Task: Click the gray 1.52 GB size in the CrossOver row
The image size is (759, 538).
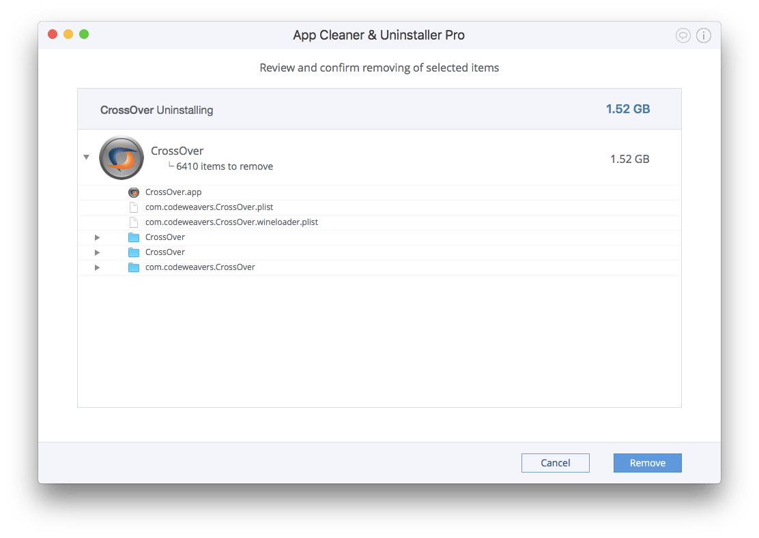Action: 630,159
